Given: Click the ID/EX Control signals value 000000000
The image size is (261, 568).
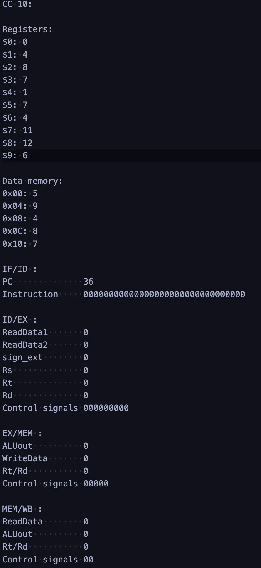Looking at the screenshot, I should [x=106, y=408].
